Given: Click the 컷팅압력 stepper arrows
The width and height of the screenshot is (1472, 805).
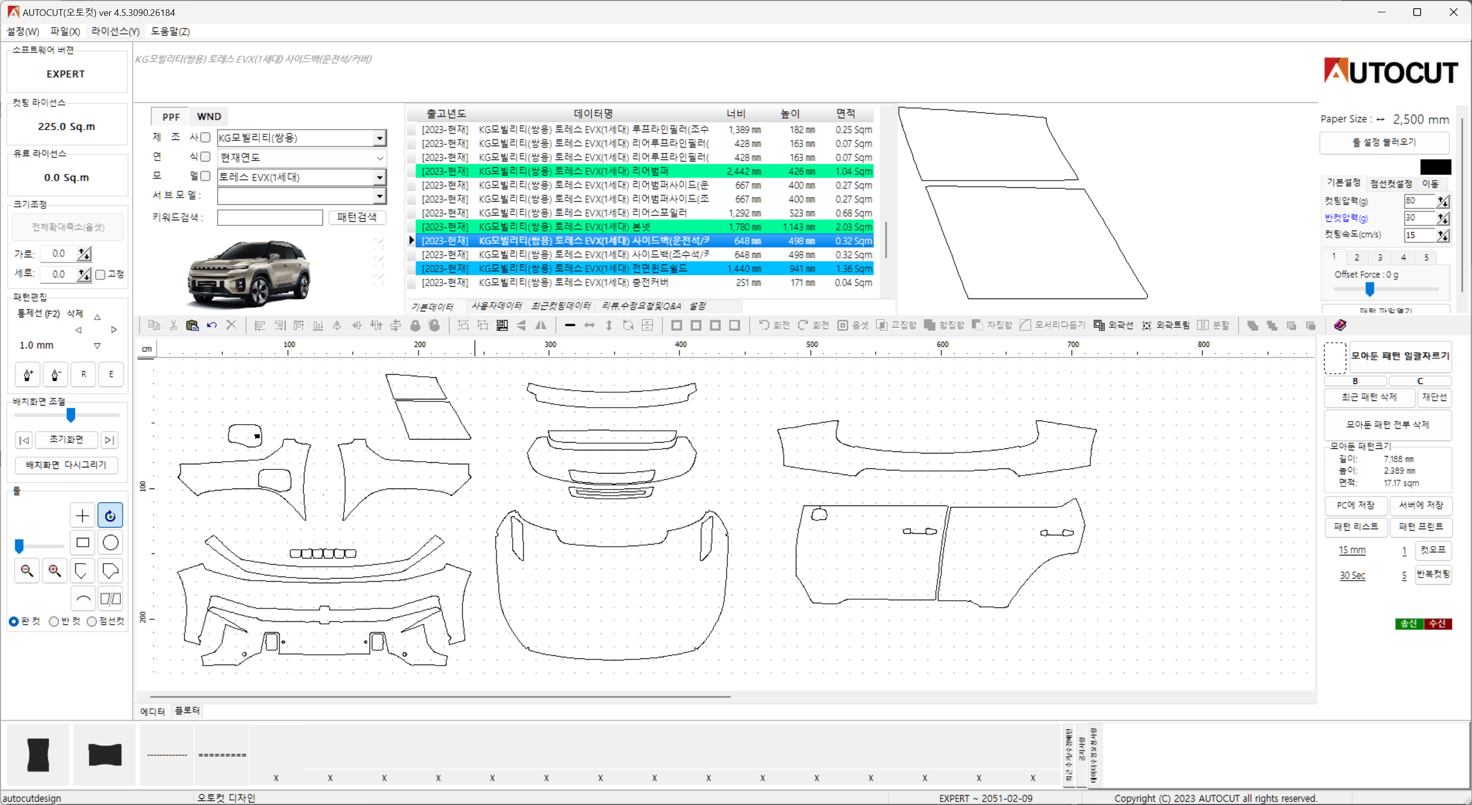Looking at the screenshot, I should click(1444, 201).
